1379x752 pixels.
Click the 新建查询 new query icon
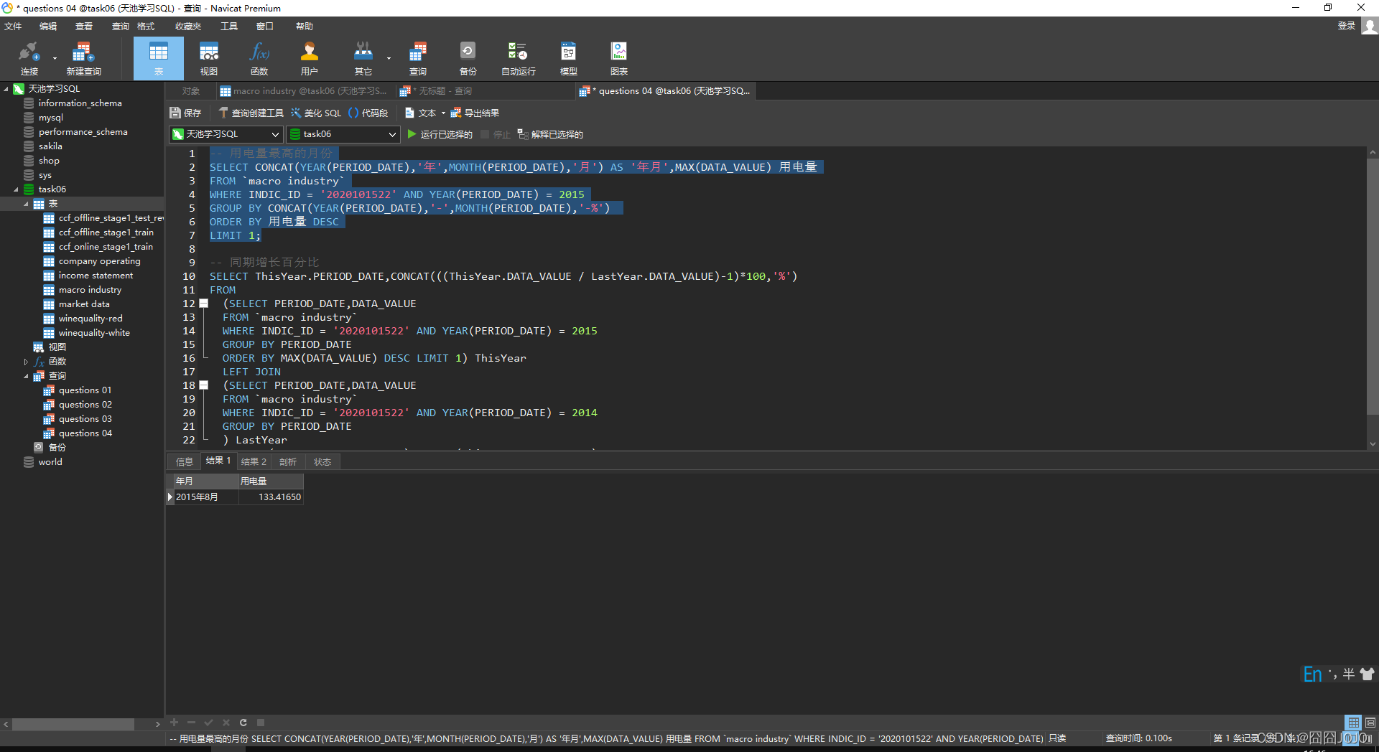pyautogui.click(x=83, y=58)
